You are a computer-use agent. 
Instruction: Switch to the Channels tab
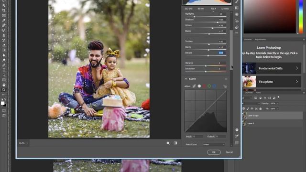pyautogui.click(x=249, y=93)
